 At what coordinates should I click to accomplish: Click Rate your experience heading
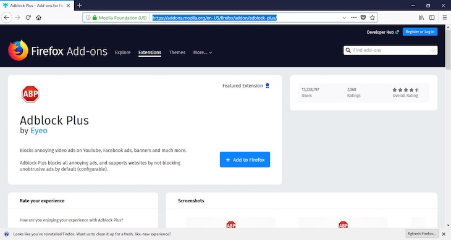[42, 201]
